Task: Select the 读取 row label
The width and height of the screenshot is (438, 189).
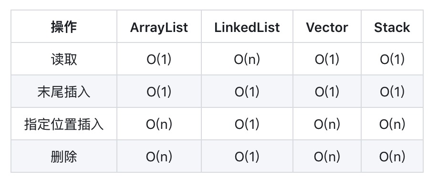Action: point(63,60)
